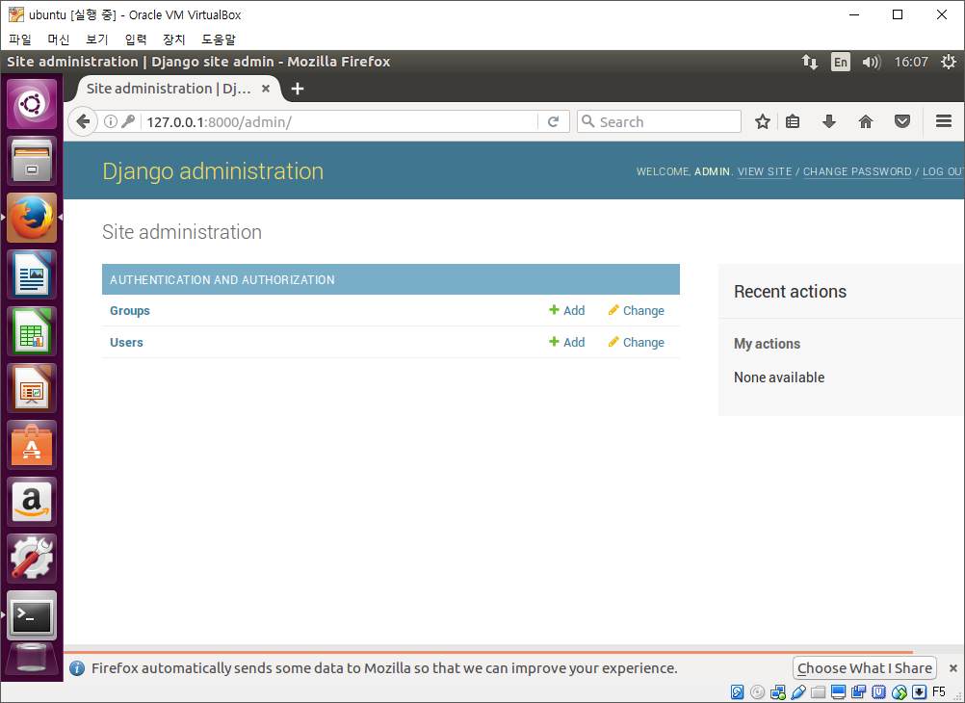This screenshot has width=965, height=703.
Task: Add a new group
Action: click(x=567, y=310)
